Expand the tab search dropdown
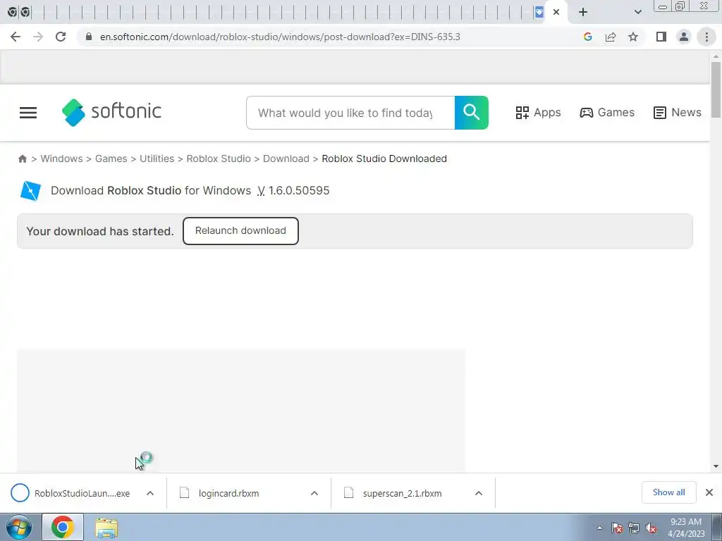The width and height of the screenshot is (722, 541). pos(637,13)
